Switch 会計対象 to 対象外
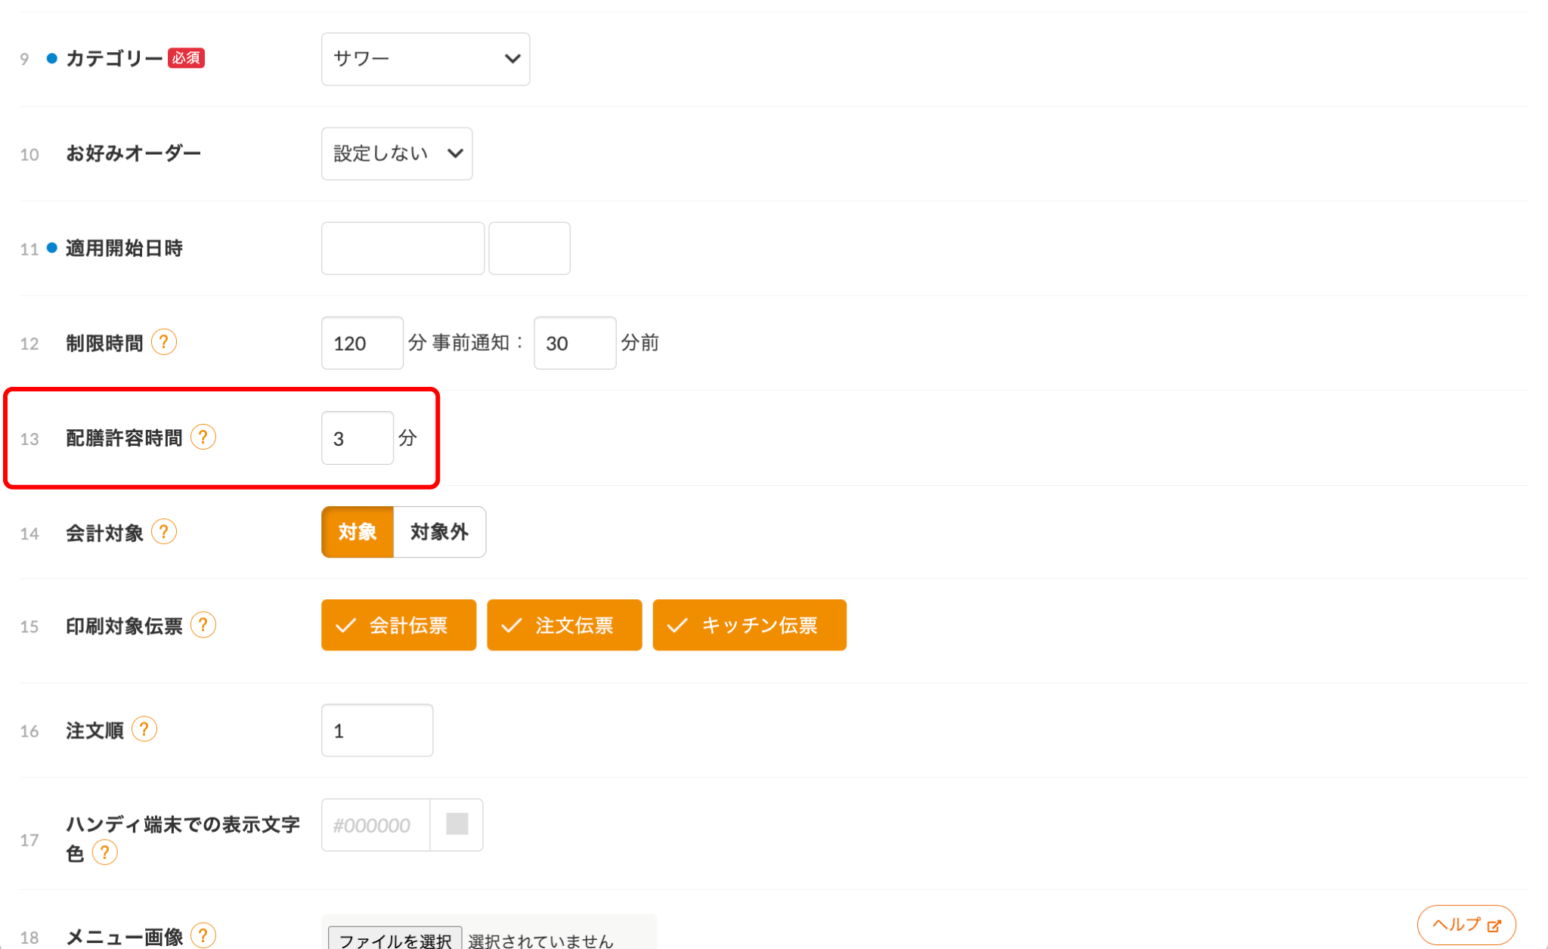1548x949 pixels. tap(439, 532)
